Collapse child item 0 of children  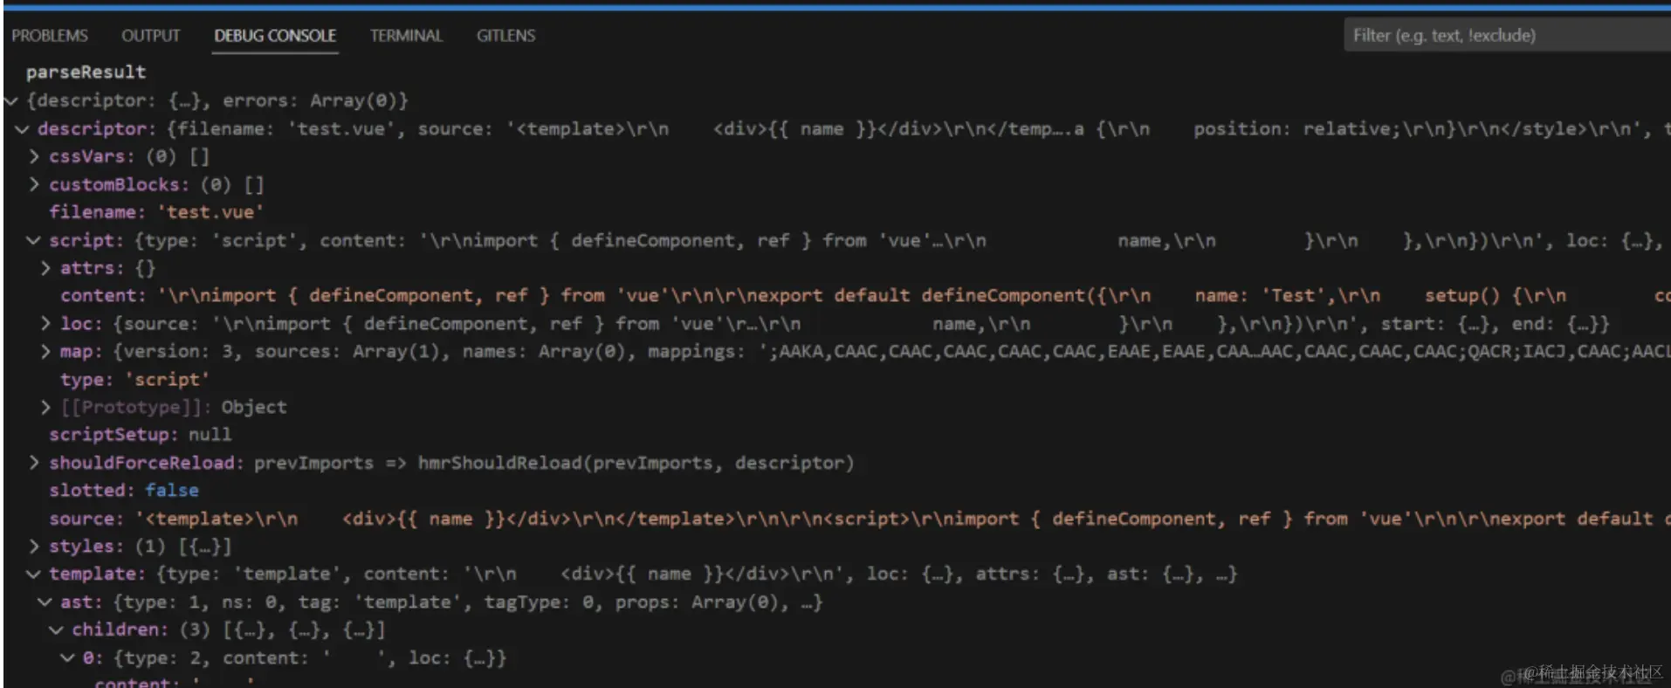point(68,658)
